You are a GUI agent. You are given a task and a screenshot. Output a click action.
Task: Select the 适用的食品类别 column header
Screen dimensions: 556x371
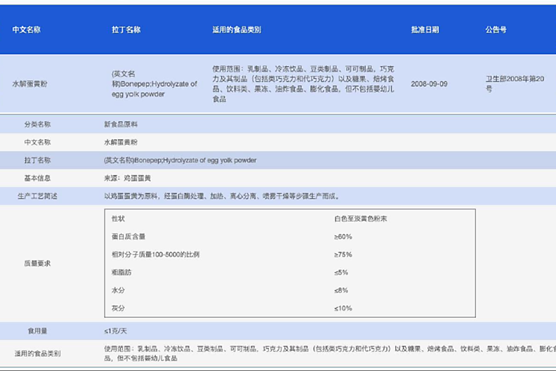tap(237, 30)
